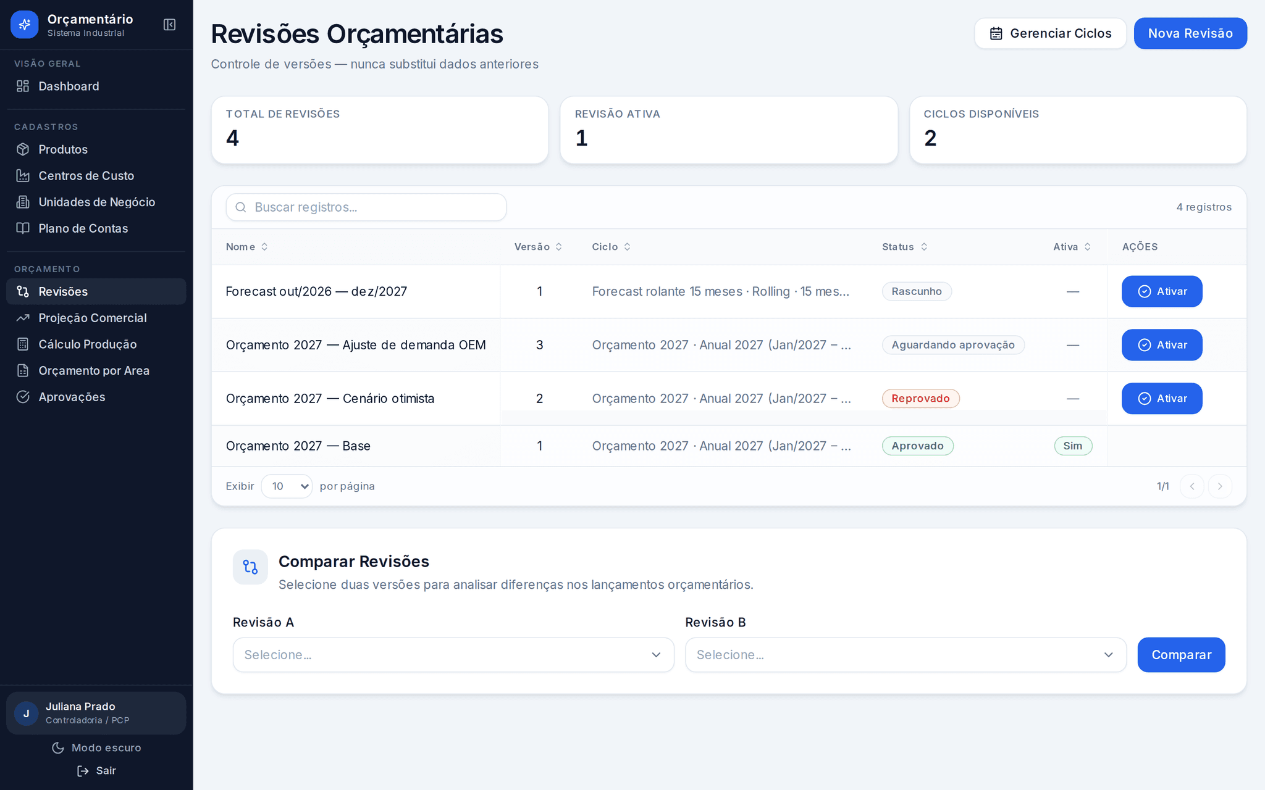Expand the Revisão A select box
Image resolution: width=1265 pixels, height=790 pixels.
pos(453,655)
